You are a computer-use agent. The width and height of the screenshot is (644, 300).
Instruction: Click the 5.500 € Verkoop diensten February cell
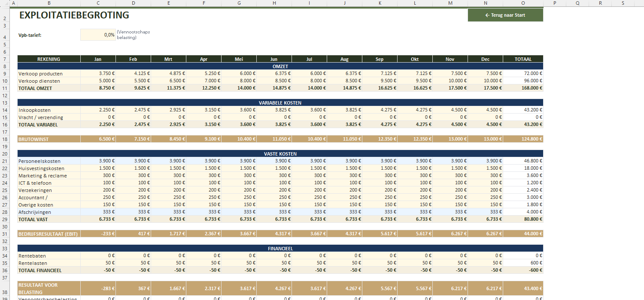134,81
